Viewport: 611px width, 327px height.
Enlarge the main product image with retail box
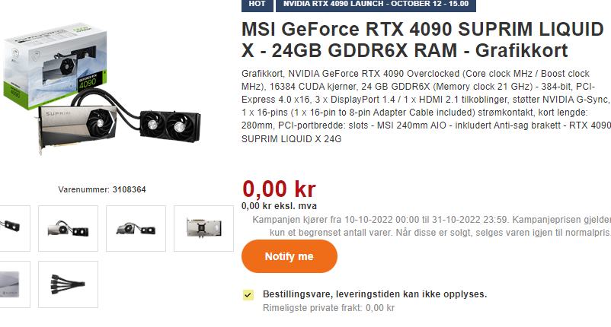[x=102, y=90]
